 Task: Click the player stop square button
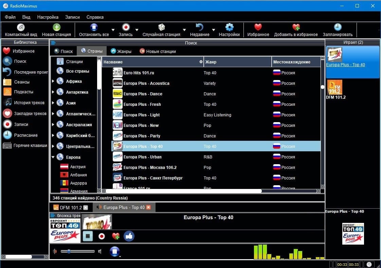88,236
